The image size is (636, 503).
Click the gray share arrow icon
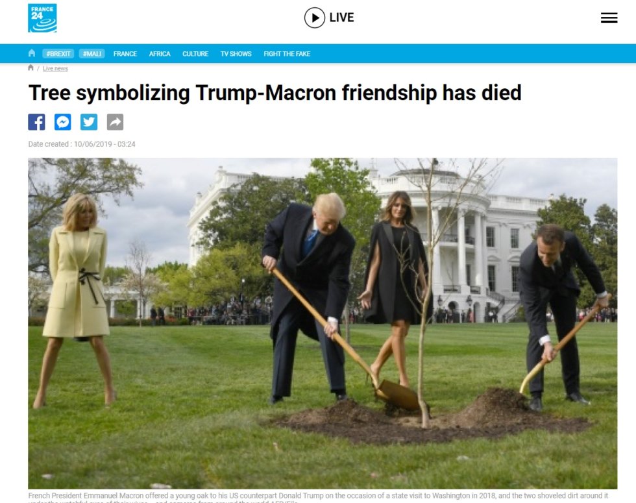click(116, 122)
